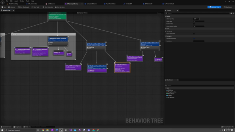Close the BP_ExampleEnemy asset tab
The image size is (235, 132).
click(82, 4)
